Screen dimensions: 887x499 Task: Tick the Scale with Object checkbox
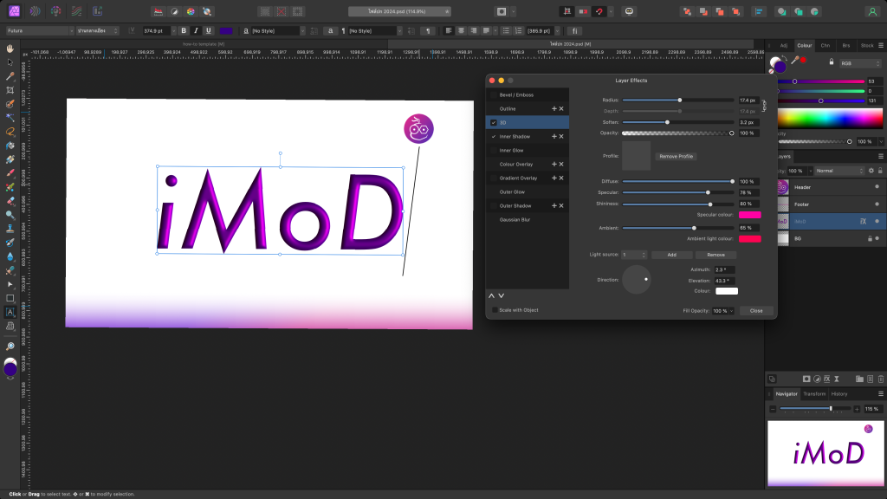[x=495, y=310]
